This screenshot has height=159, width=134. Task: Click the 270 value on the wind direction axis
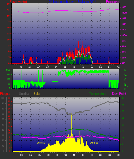(x=8, y=75)
